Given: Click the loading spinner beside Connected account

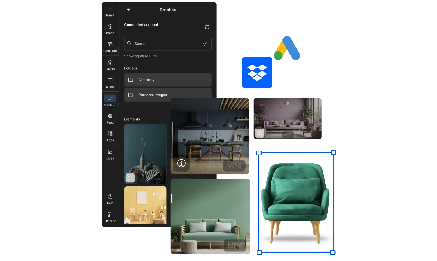Looking at the screenshot, I should pyautogui.click(x=207, y=27).
